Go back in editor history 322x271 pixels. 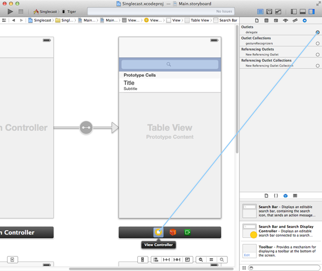(13, 20)
